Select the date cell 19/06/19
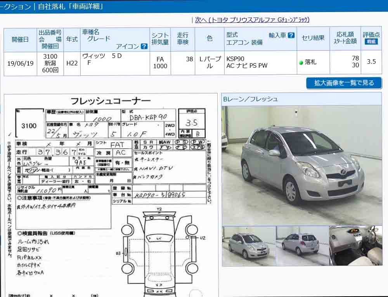Viewport: 388px width, 297px height. click(x=20, y=64)
